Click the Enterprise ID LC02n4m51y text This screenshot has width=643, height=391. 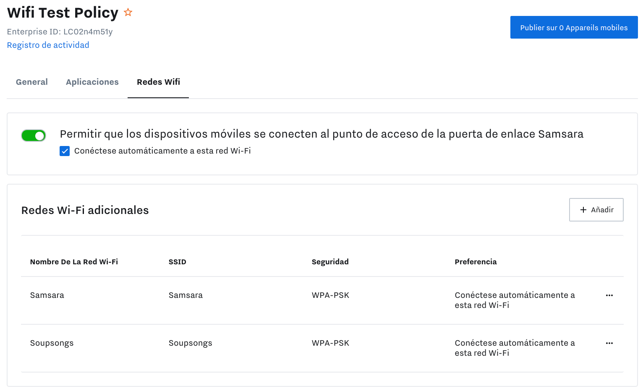(59, 31)
